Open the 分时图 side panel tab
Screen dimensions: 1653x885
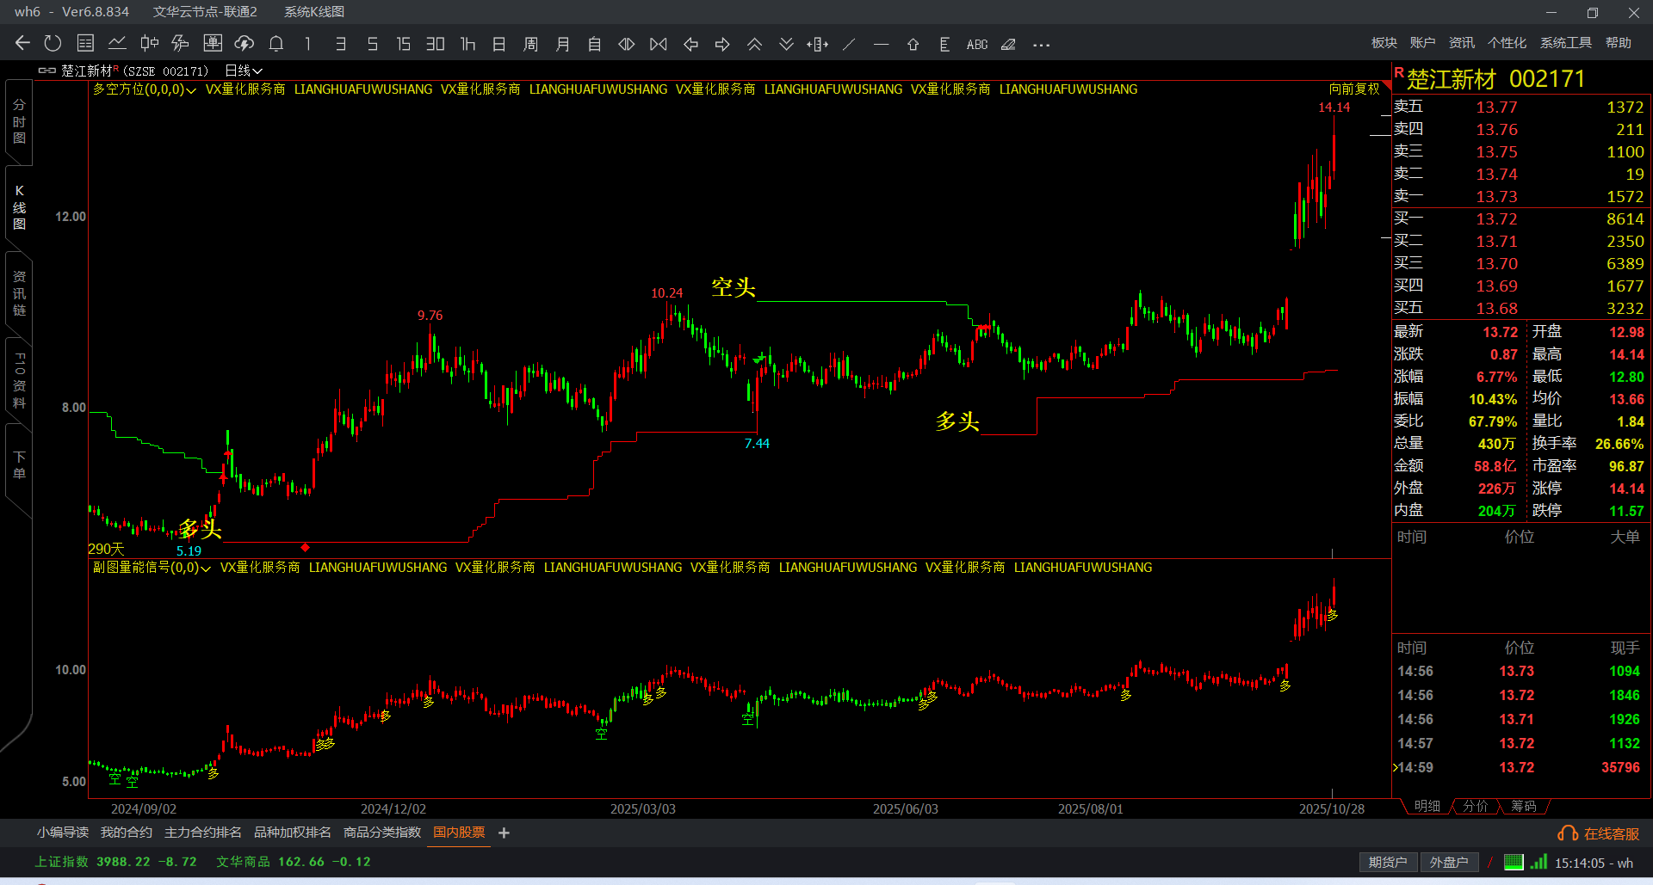click(19, 121)
